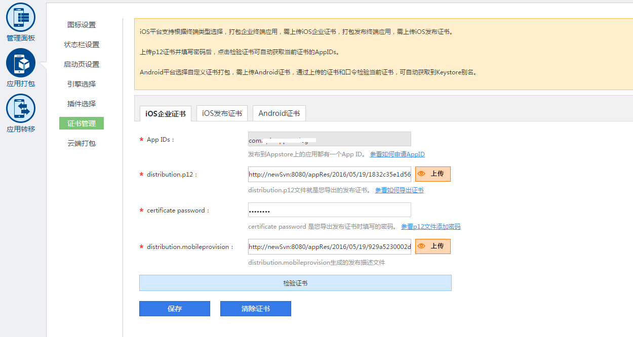Image resolution: width=633 pixels, height=337 pixels.
Task: Switch to the Android证书 tab
Action: (279, 113)
